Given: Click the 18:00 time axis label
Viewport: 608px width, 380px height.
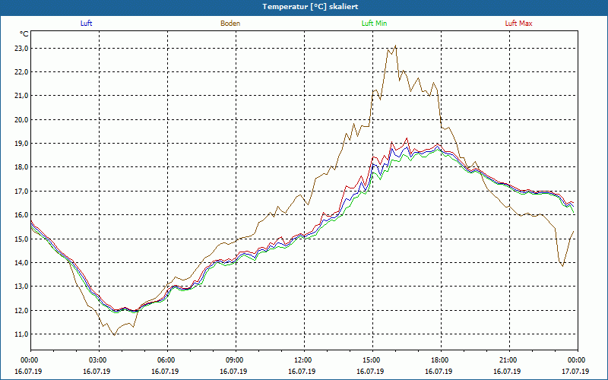Looking at the screenshot, I should 441,360.
